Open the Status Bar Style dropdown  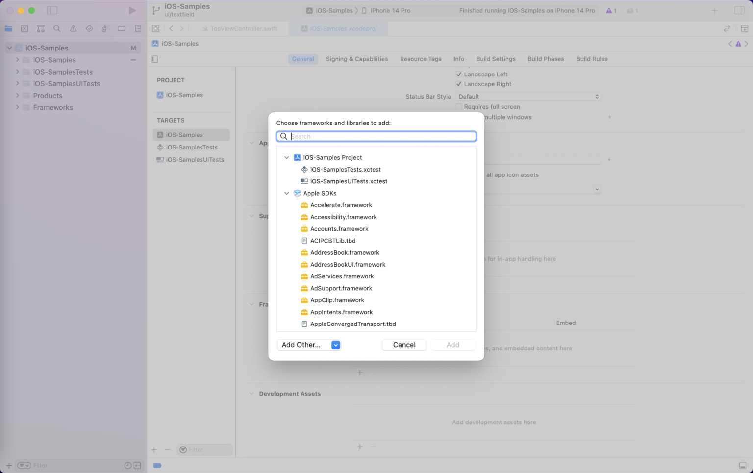(x=528, y=96)
